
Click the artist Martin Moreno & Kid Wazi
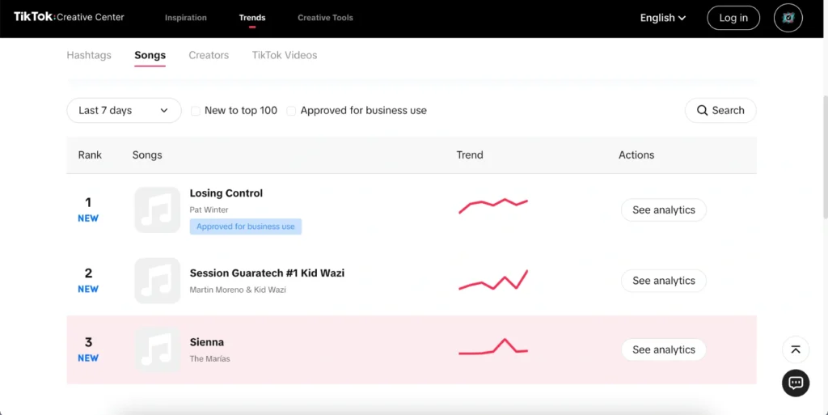point(238,290)
